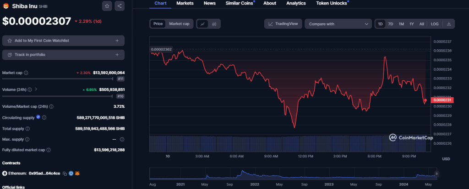Toggle chart to Market cap mode

[179, 24]
